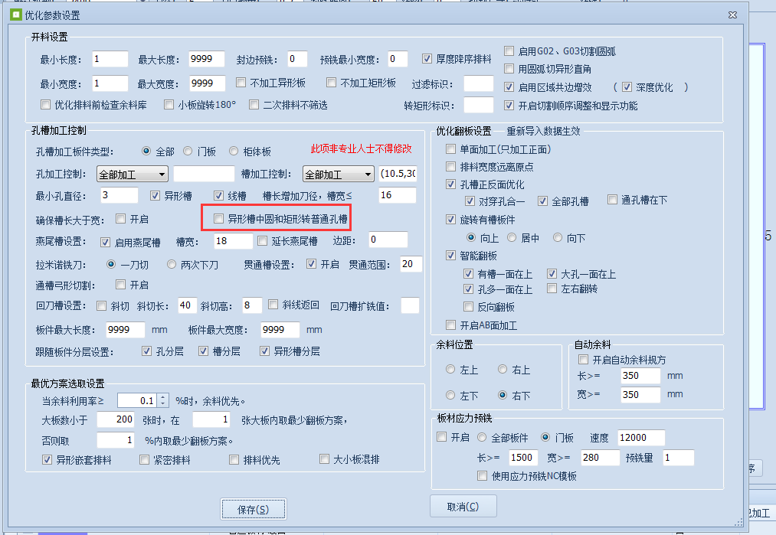Click the 最小孔直径 input field
This screenshot has width=776, height=535.
(x=119, y=195)
